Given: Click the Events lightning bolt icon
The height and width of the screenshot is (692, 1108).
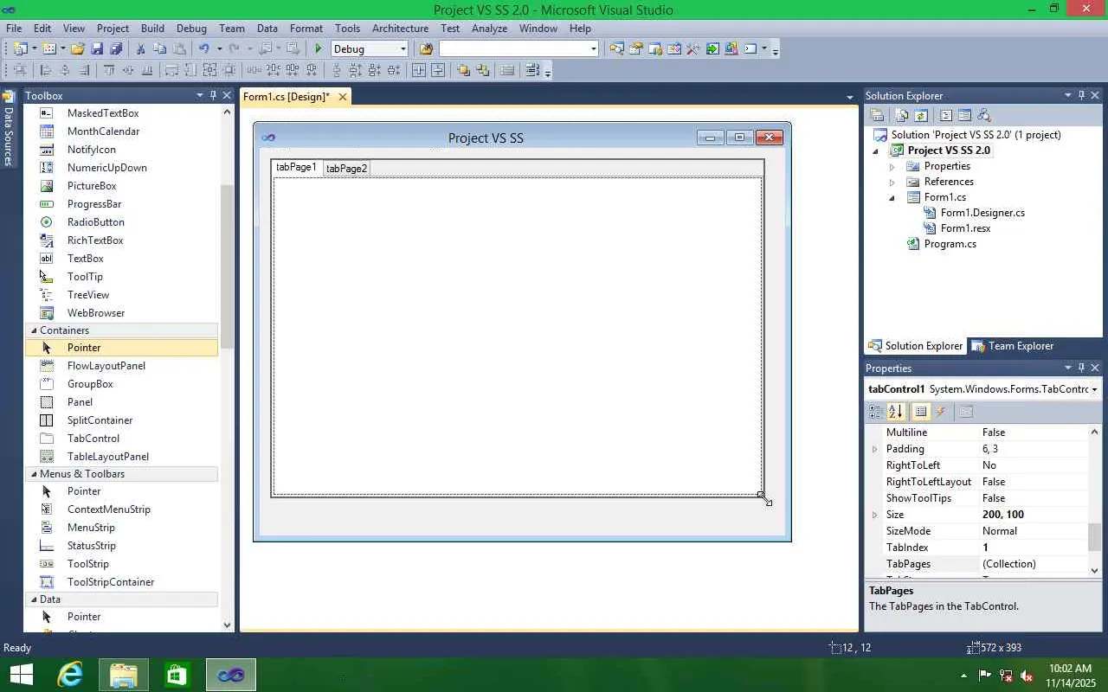Looking at the screenshot, I should tap(941, 412).
